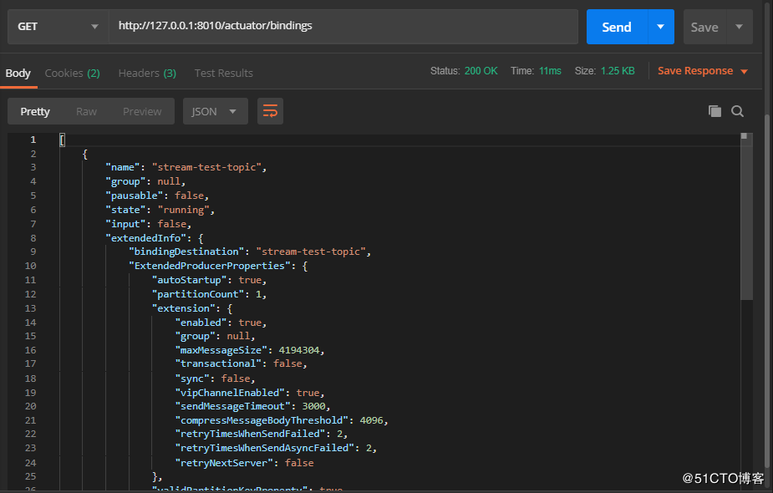Click the "pausable" key
773x493 pixels.
[134, 196]
